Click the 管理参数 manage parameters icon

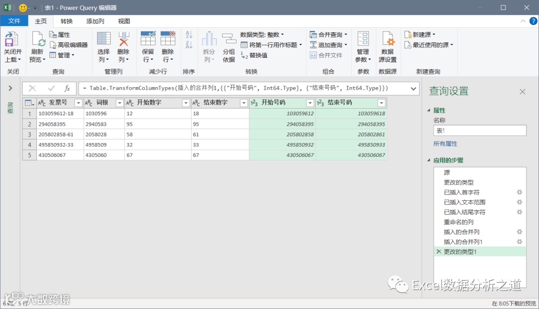pyautogui.click(x=363, y=38)
